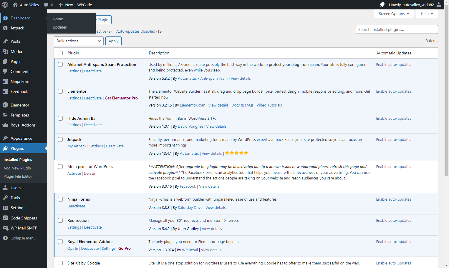
Task: Click the Dashboard gauge icon in sidebar
Action: (5, 18)
